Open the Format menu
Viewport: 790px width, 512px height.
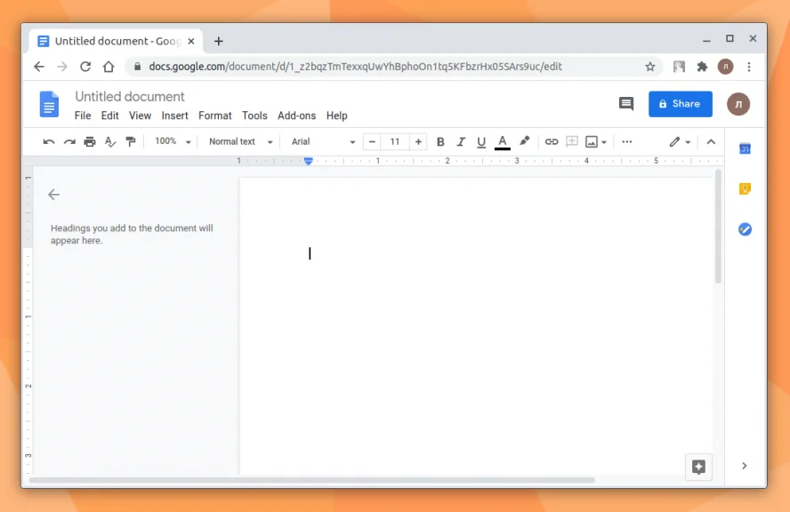(x=215, y=116)
